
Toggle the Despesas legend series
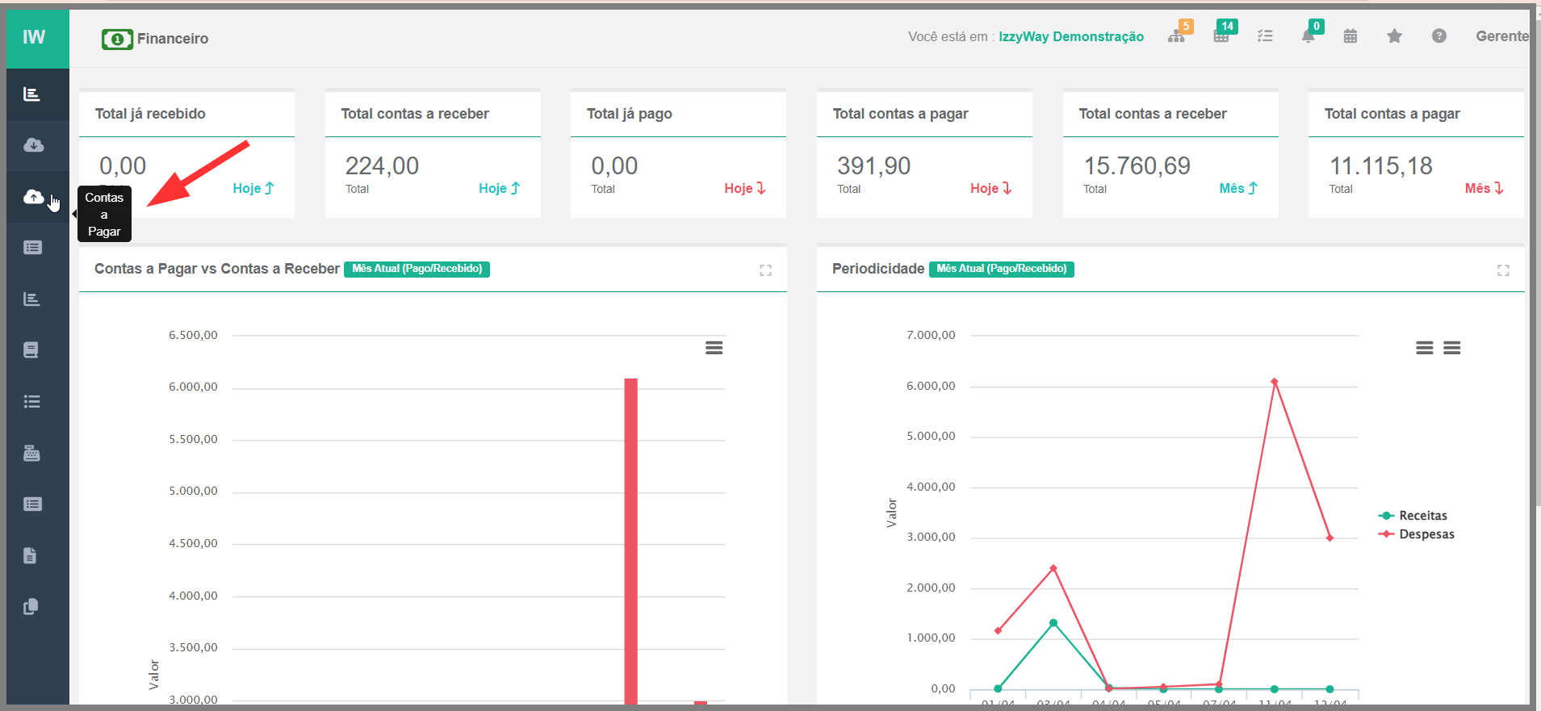[x=1417, y=534]
